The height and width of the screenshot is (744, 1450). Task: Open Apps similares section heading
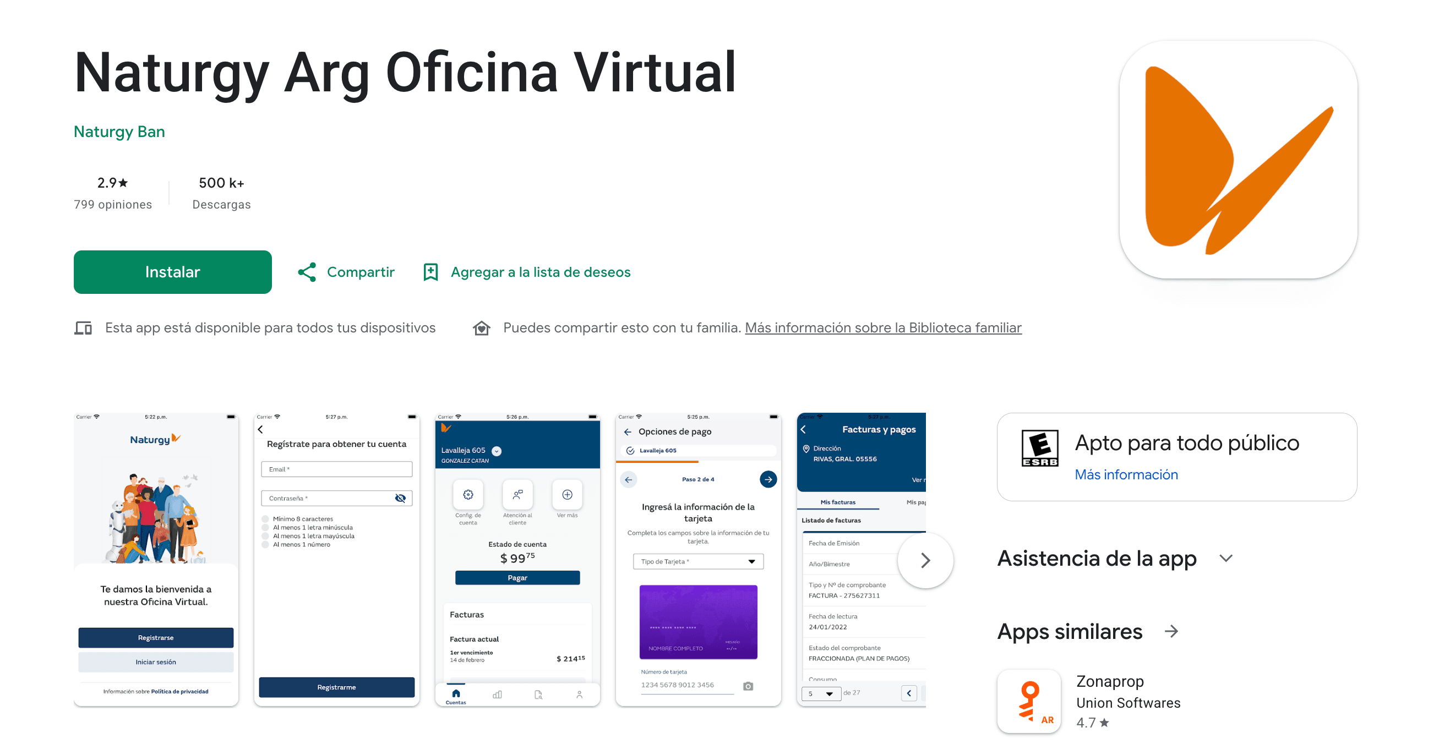[x=1070, y=631]
